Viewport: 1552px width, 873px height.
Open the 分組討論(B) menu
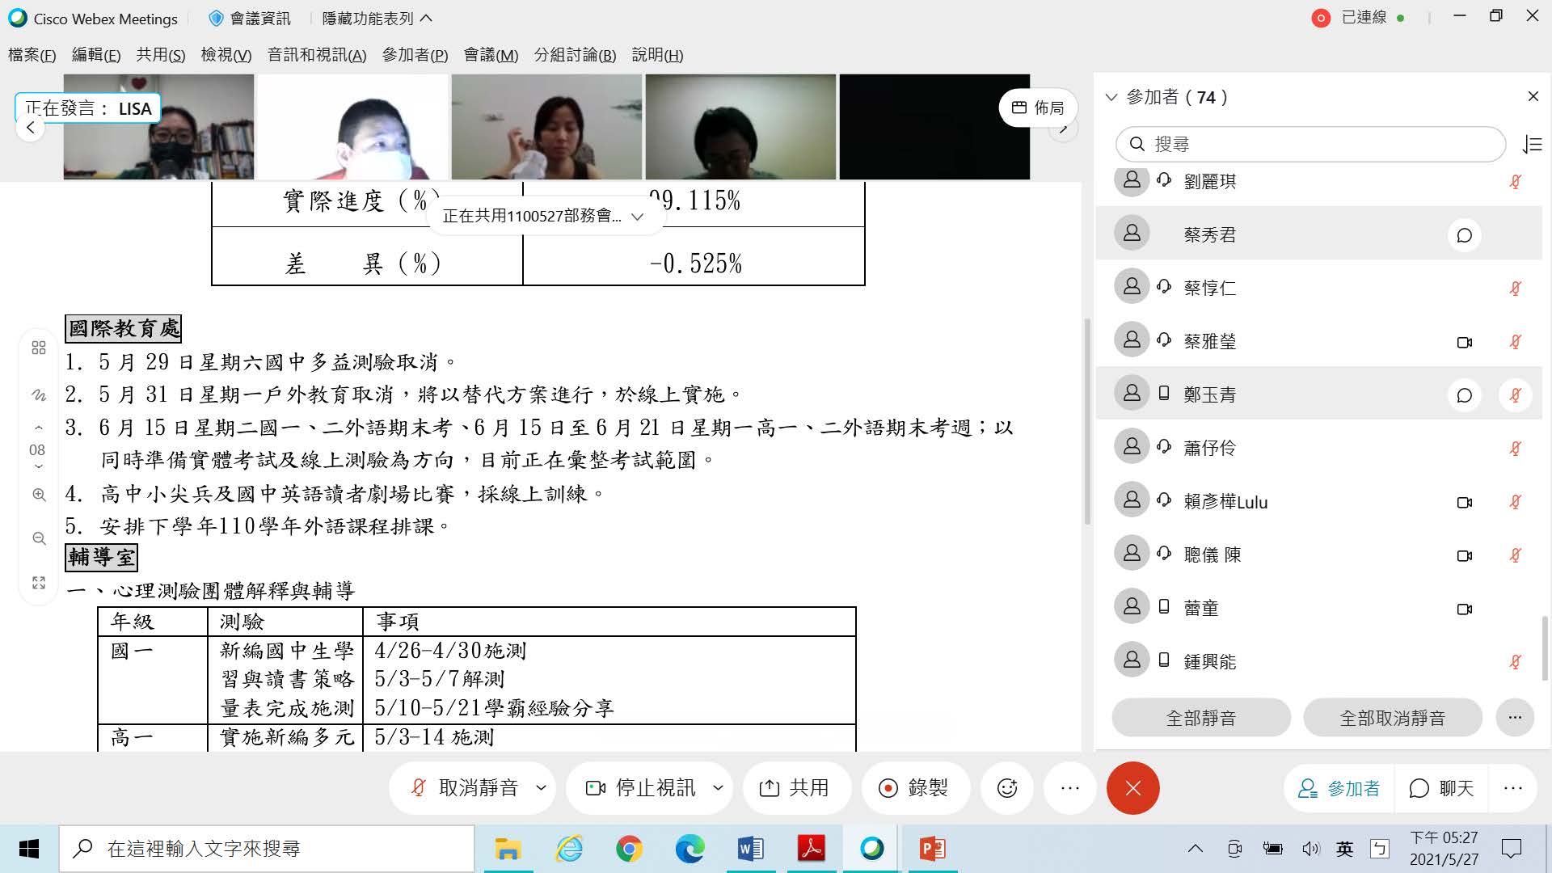574,55
